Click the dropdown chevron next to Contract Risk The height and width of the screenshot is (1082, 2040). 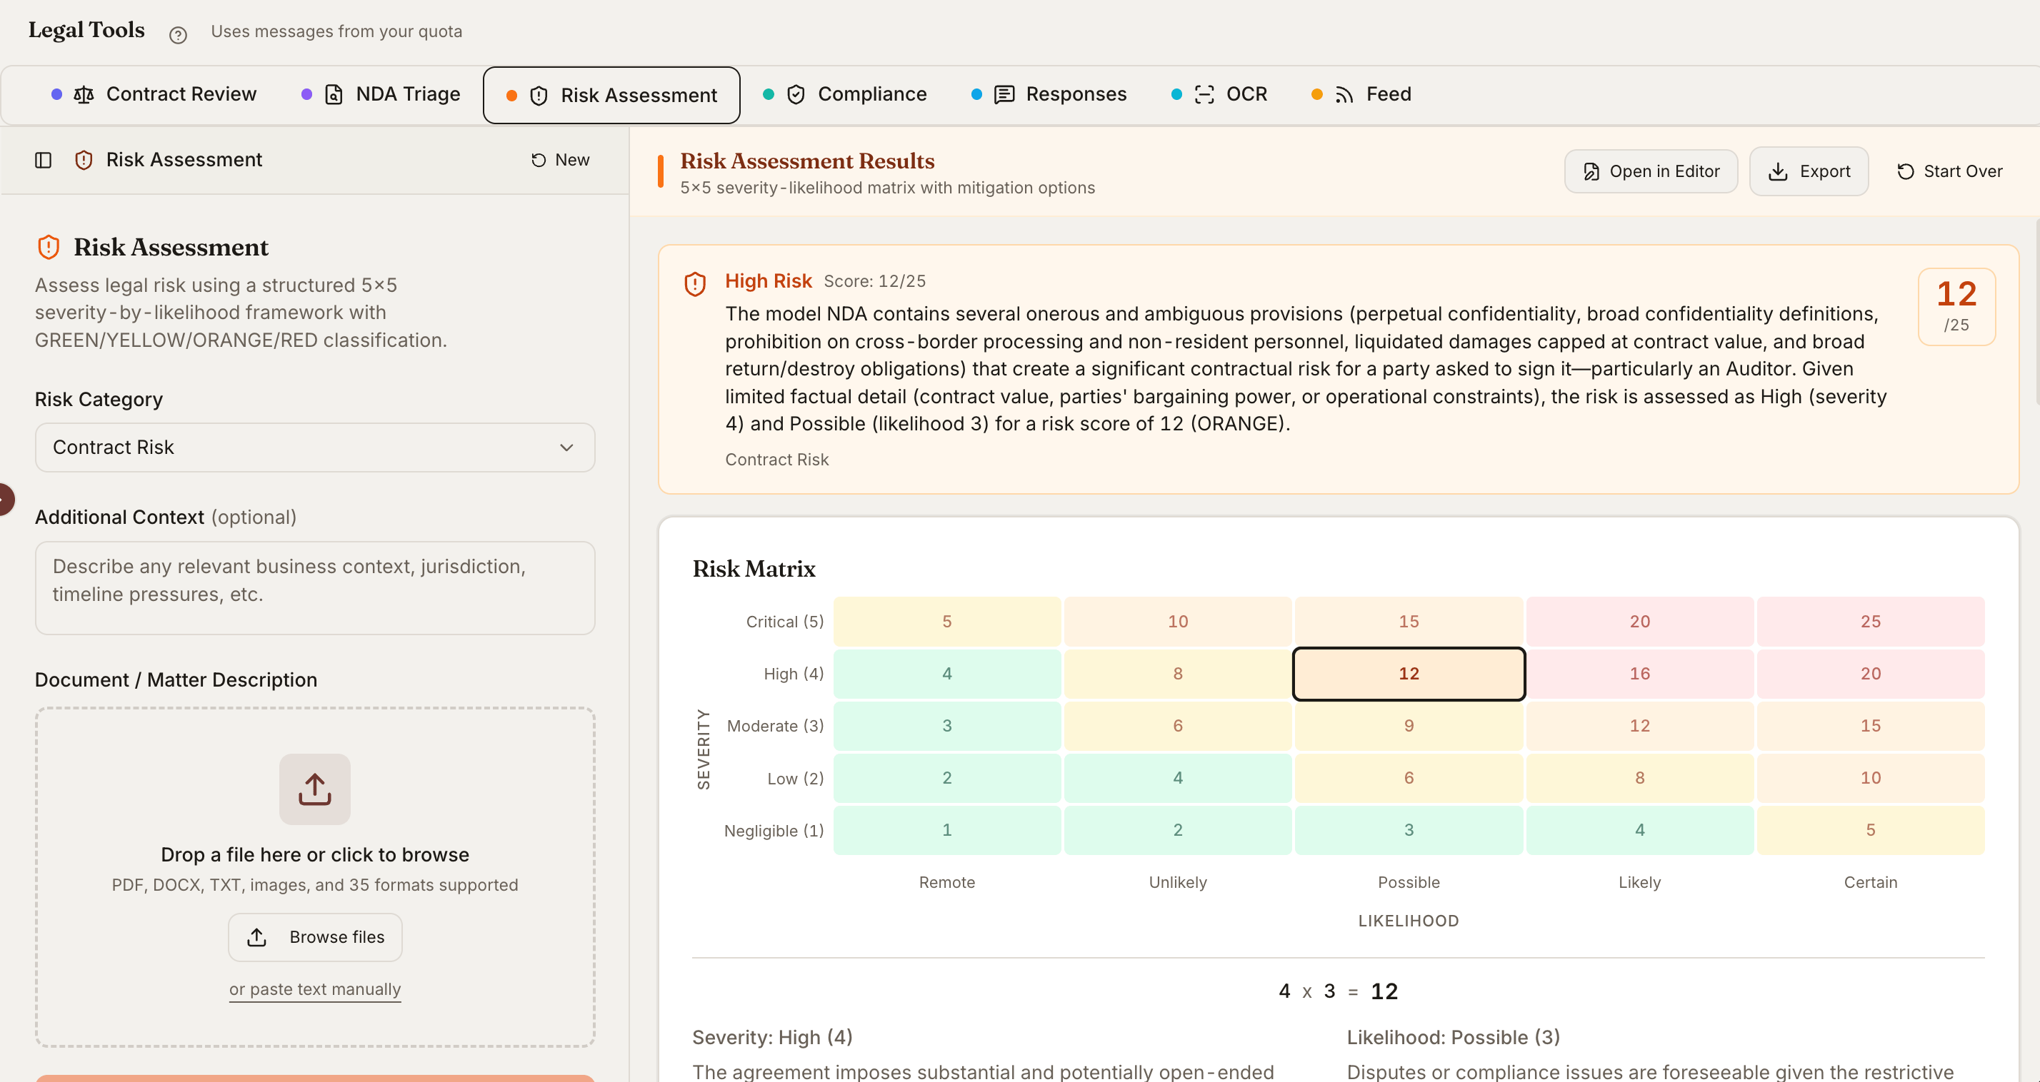566,448
